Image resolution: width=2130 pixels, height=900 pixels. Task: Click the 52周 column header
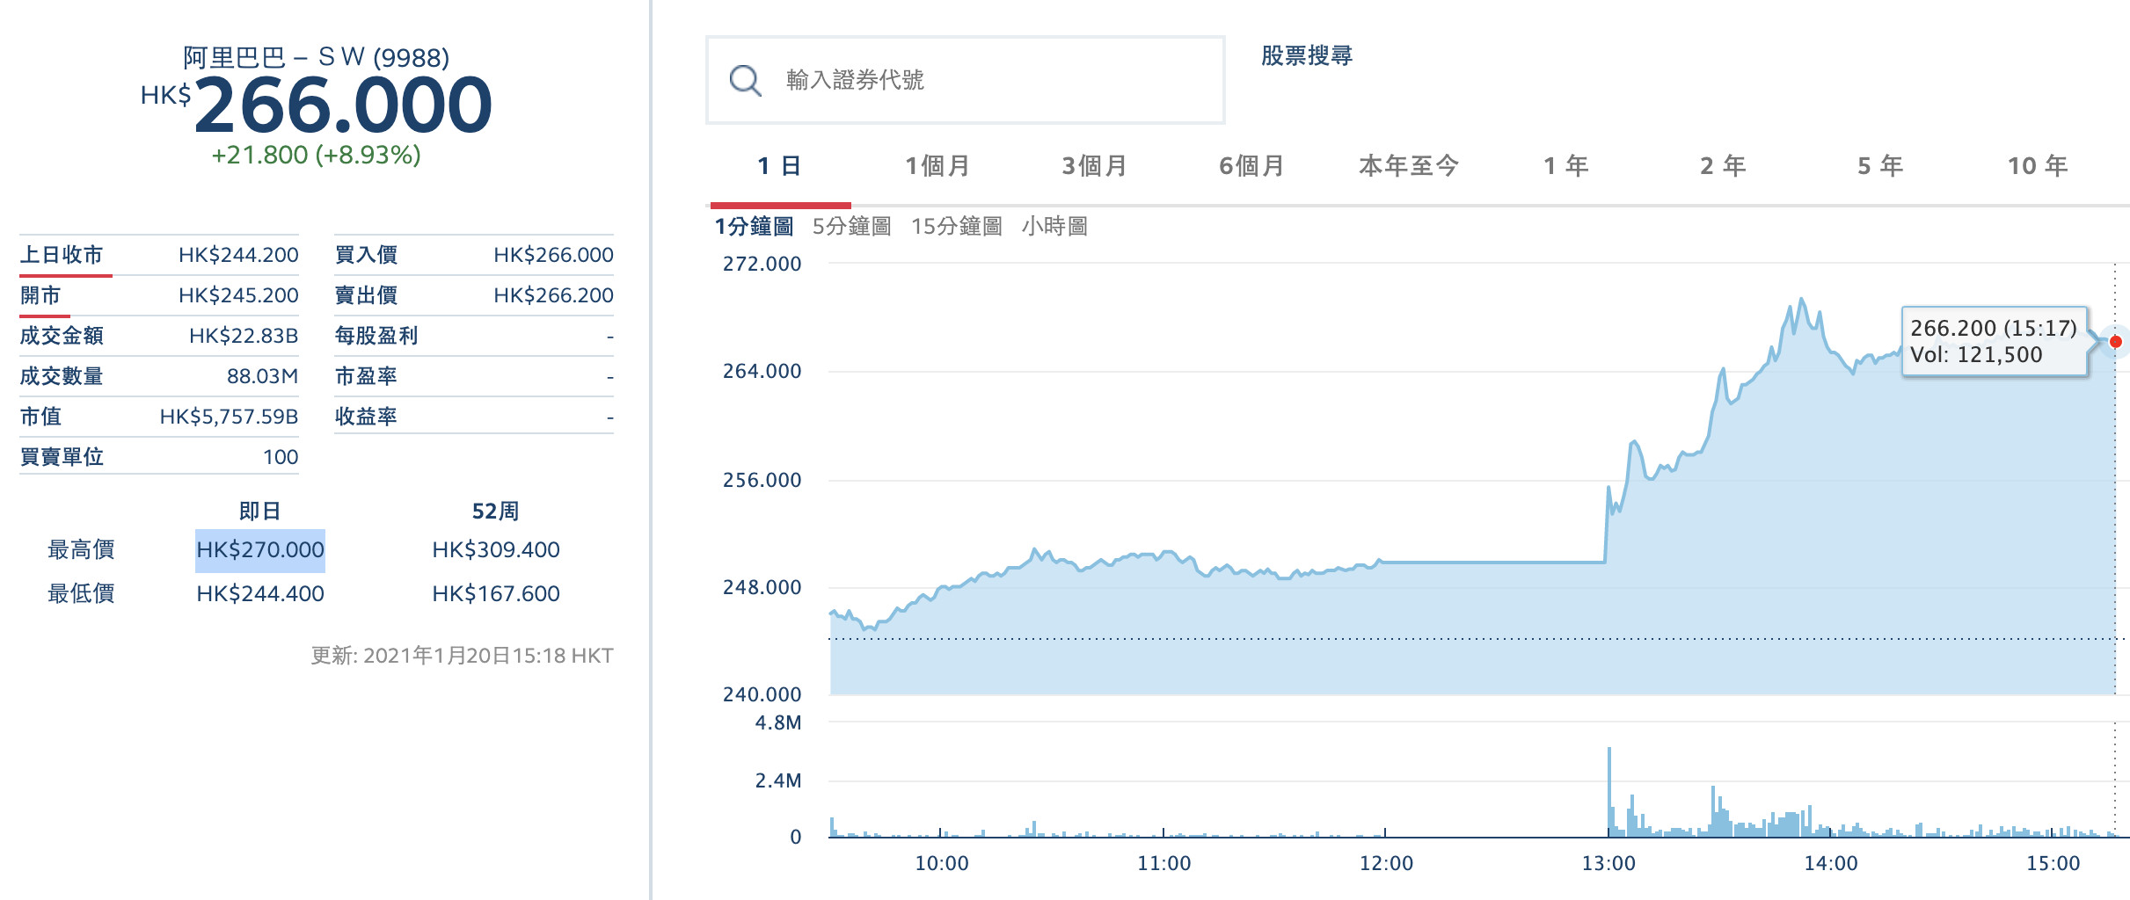click(495, 512)
